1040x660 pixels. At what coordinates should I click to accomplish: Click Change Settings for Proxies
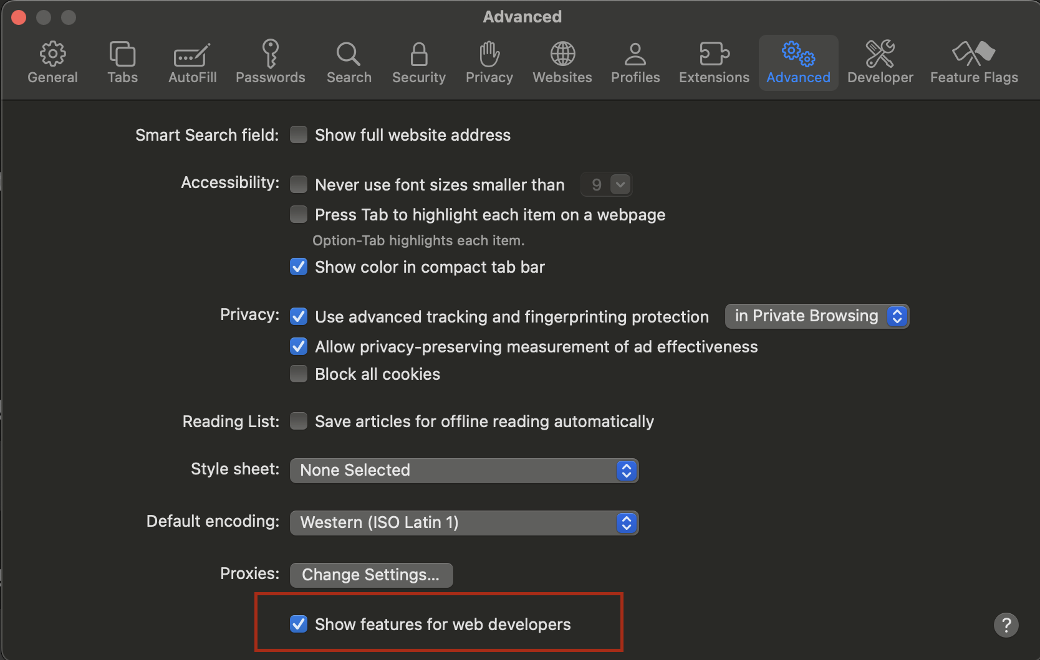pos(371,574)
